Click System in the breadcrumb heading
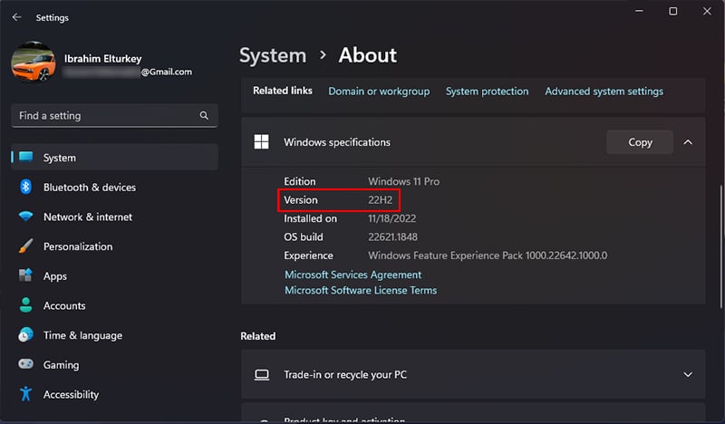The height and width of the screenshot is (424, 725). point(270,56)
